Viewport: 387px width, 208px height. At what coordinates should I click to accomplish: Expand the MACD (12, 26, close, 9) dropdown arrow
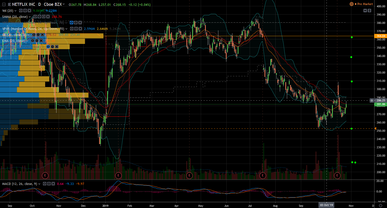pos(39,184)
